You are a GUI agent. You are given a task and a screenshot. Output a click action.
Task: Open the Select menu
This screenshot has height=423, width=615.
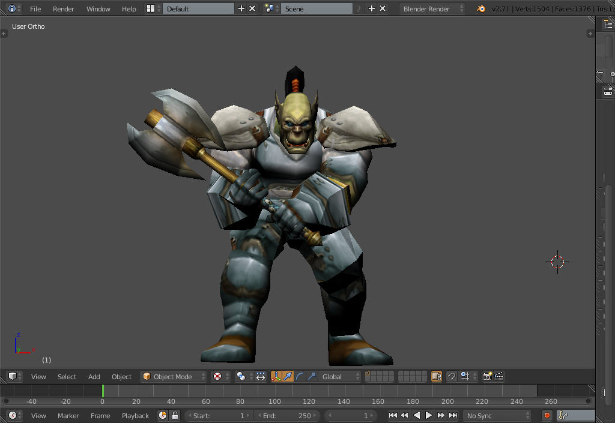tap(67, 376)
